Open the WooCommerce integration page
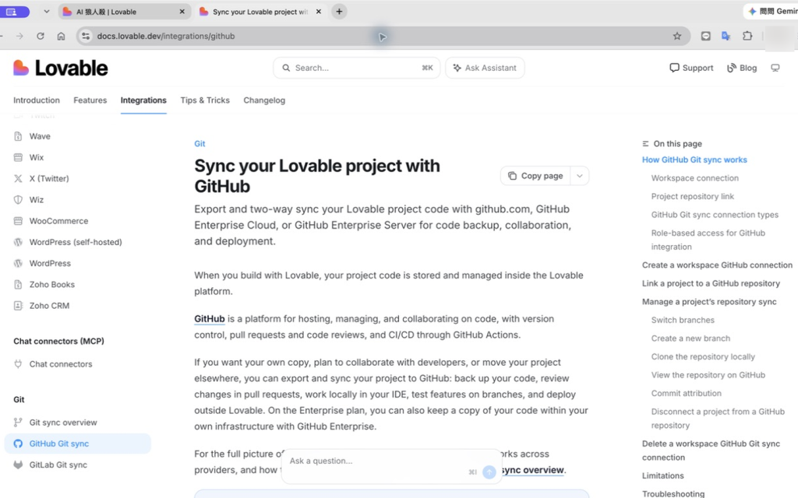Screen dimensions: 798x498 point(58,221)
